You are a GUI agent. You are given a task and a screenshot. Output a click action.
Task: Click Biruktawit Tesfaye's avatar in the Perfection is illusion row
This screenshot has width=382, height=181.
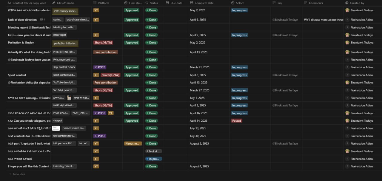[x=347, y=43]
